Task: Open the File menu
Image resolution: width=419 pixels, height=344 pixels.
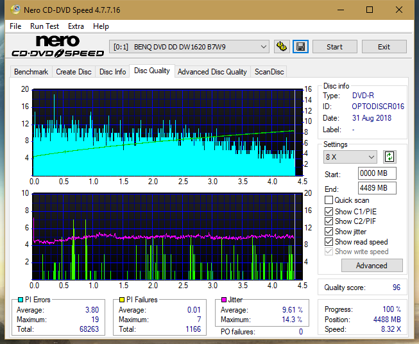Action: (15, 26)
